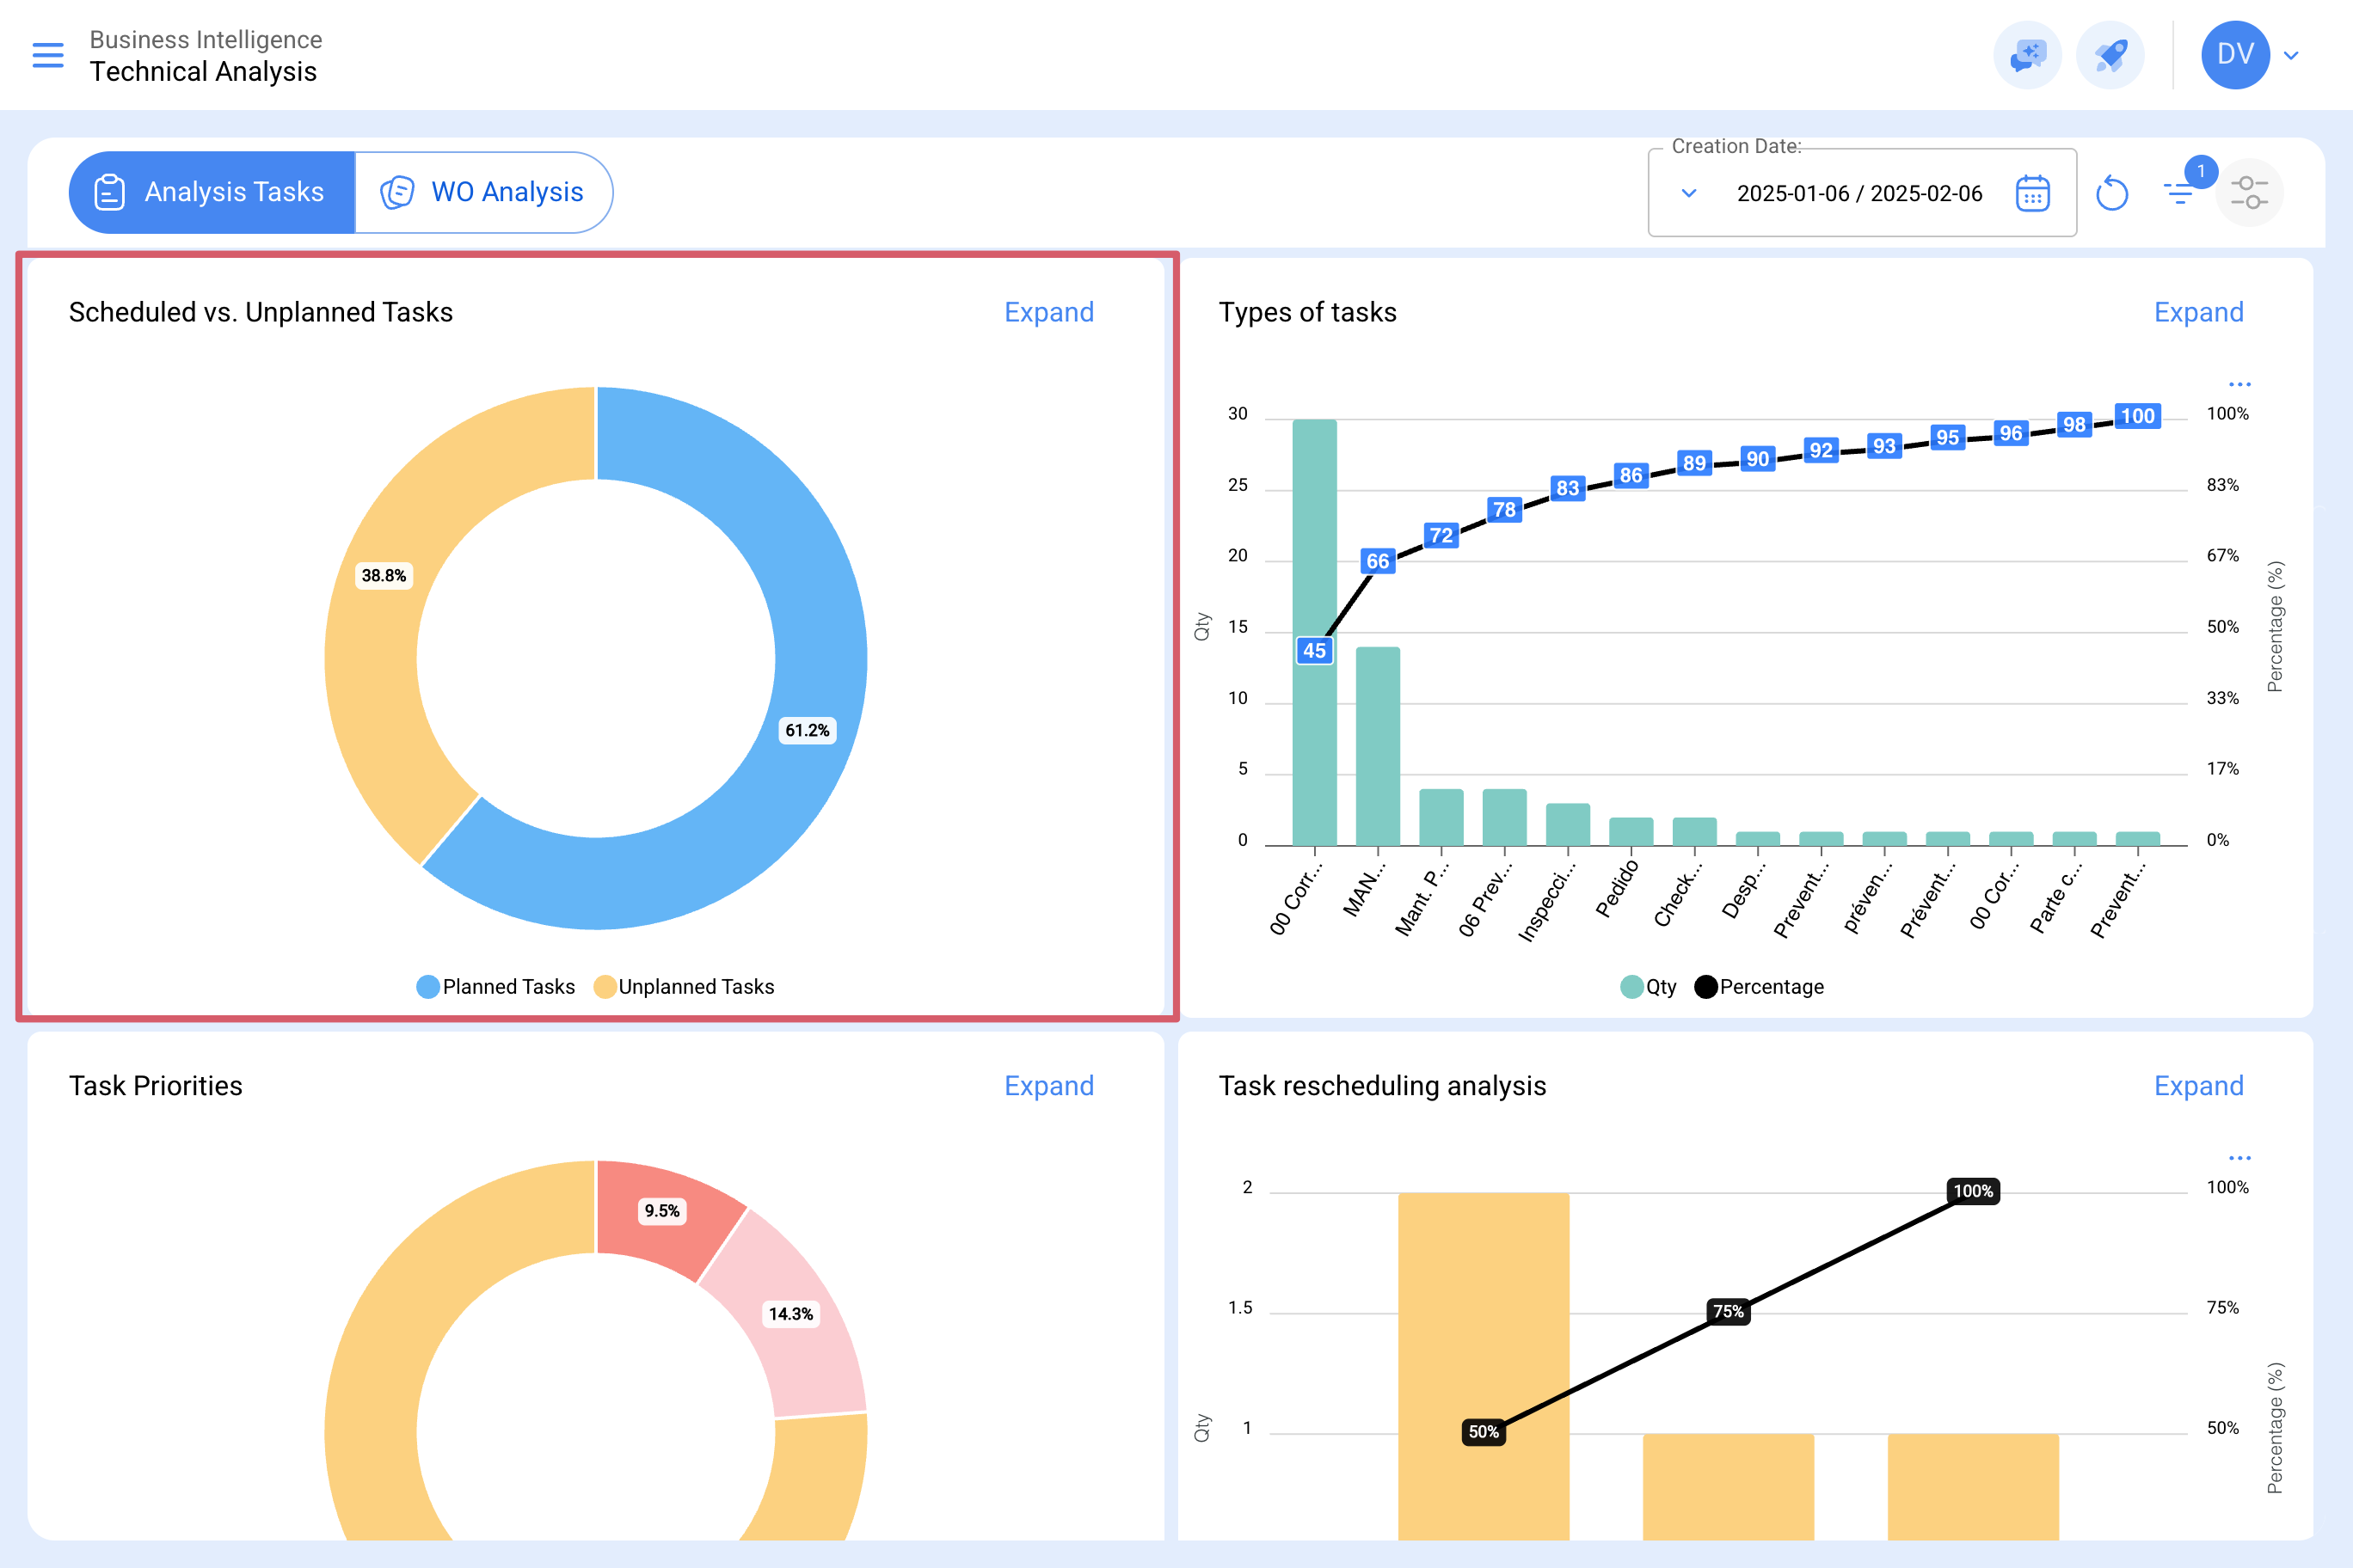Open the DV user avatar

[x=2235, y=55]
